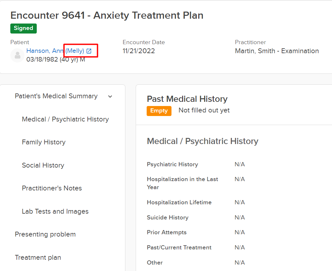Click the Suicide History field label
This screenshot has height=271, width=332.
(x=168, y=218)
